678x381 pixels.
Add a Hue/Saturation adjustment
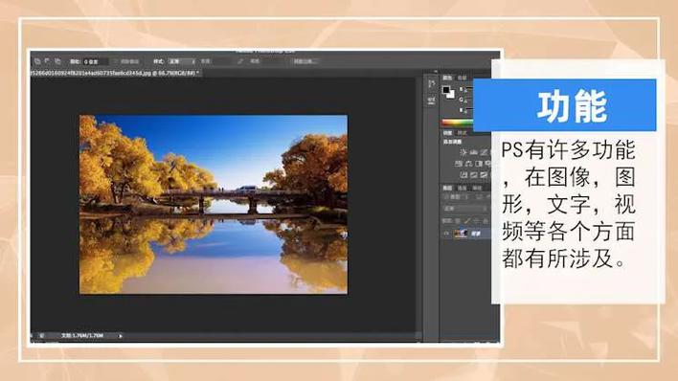tap(458, 164)
